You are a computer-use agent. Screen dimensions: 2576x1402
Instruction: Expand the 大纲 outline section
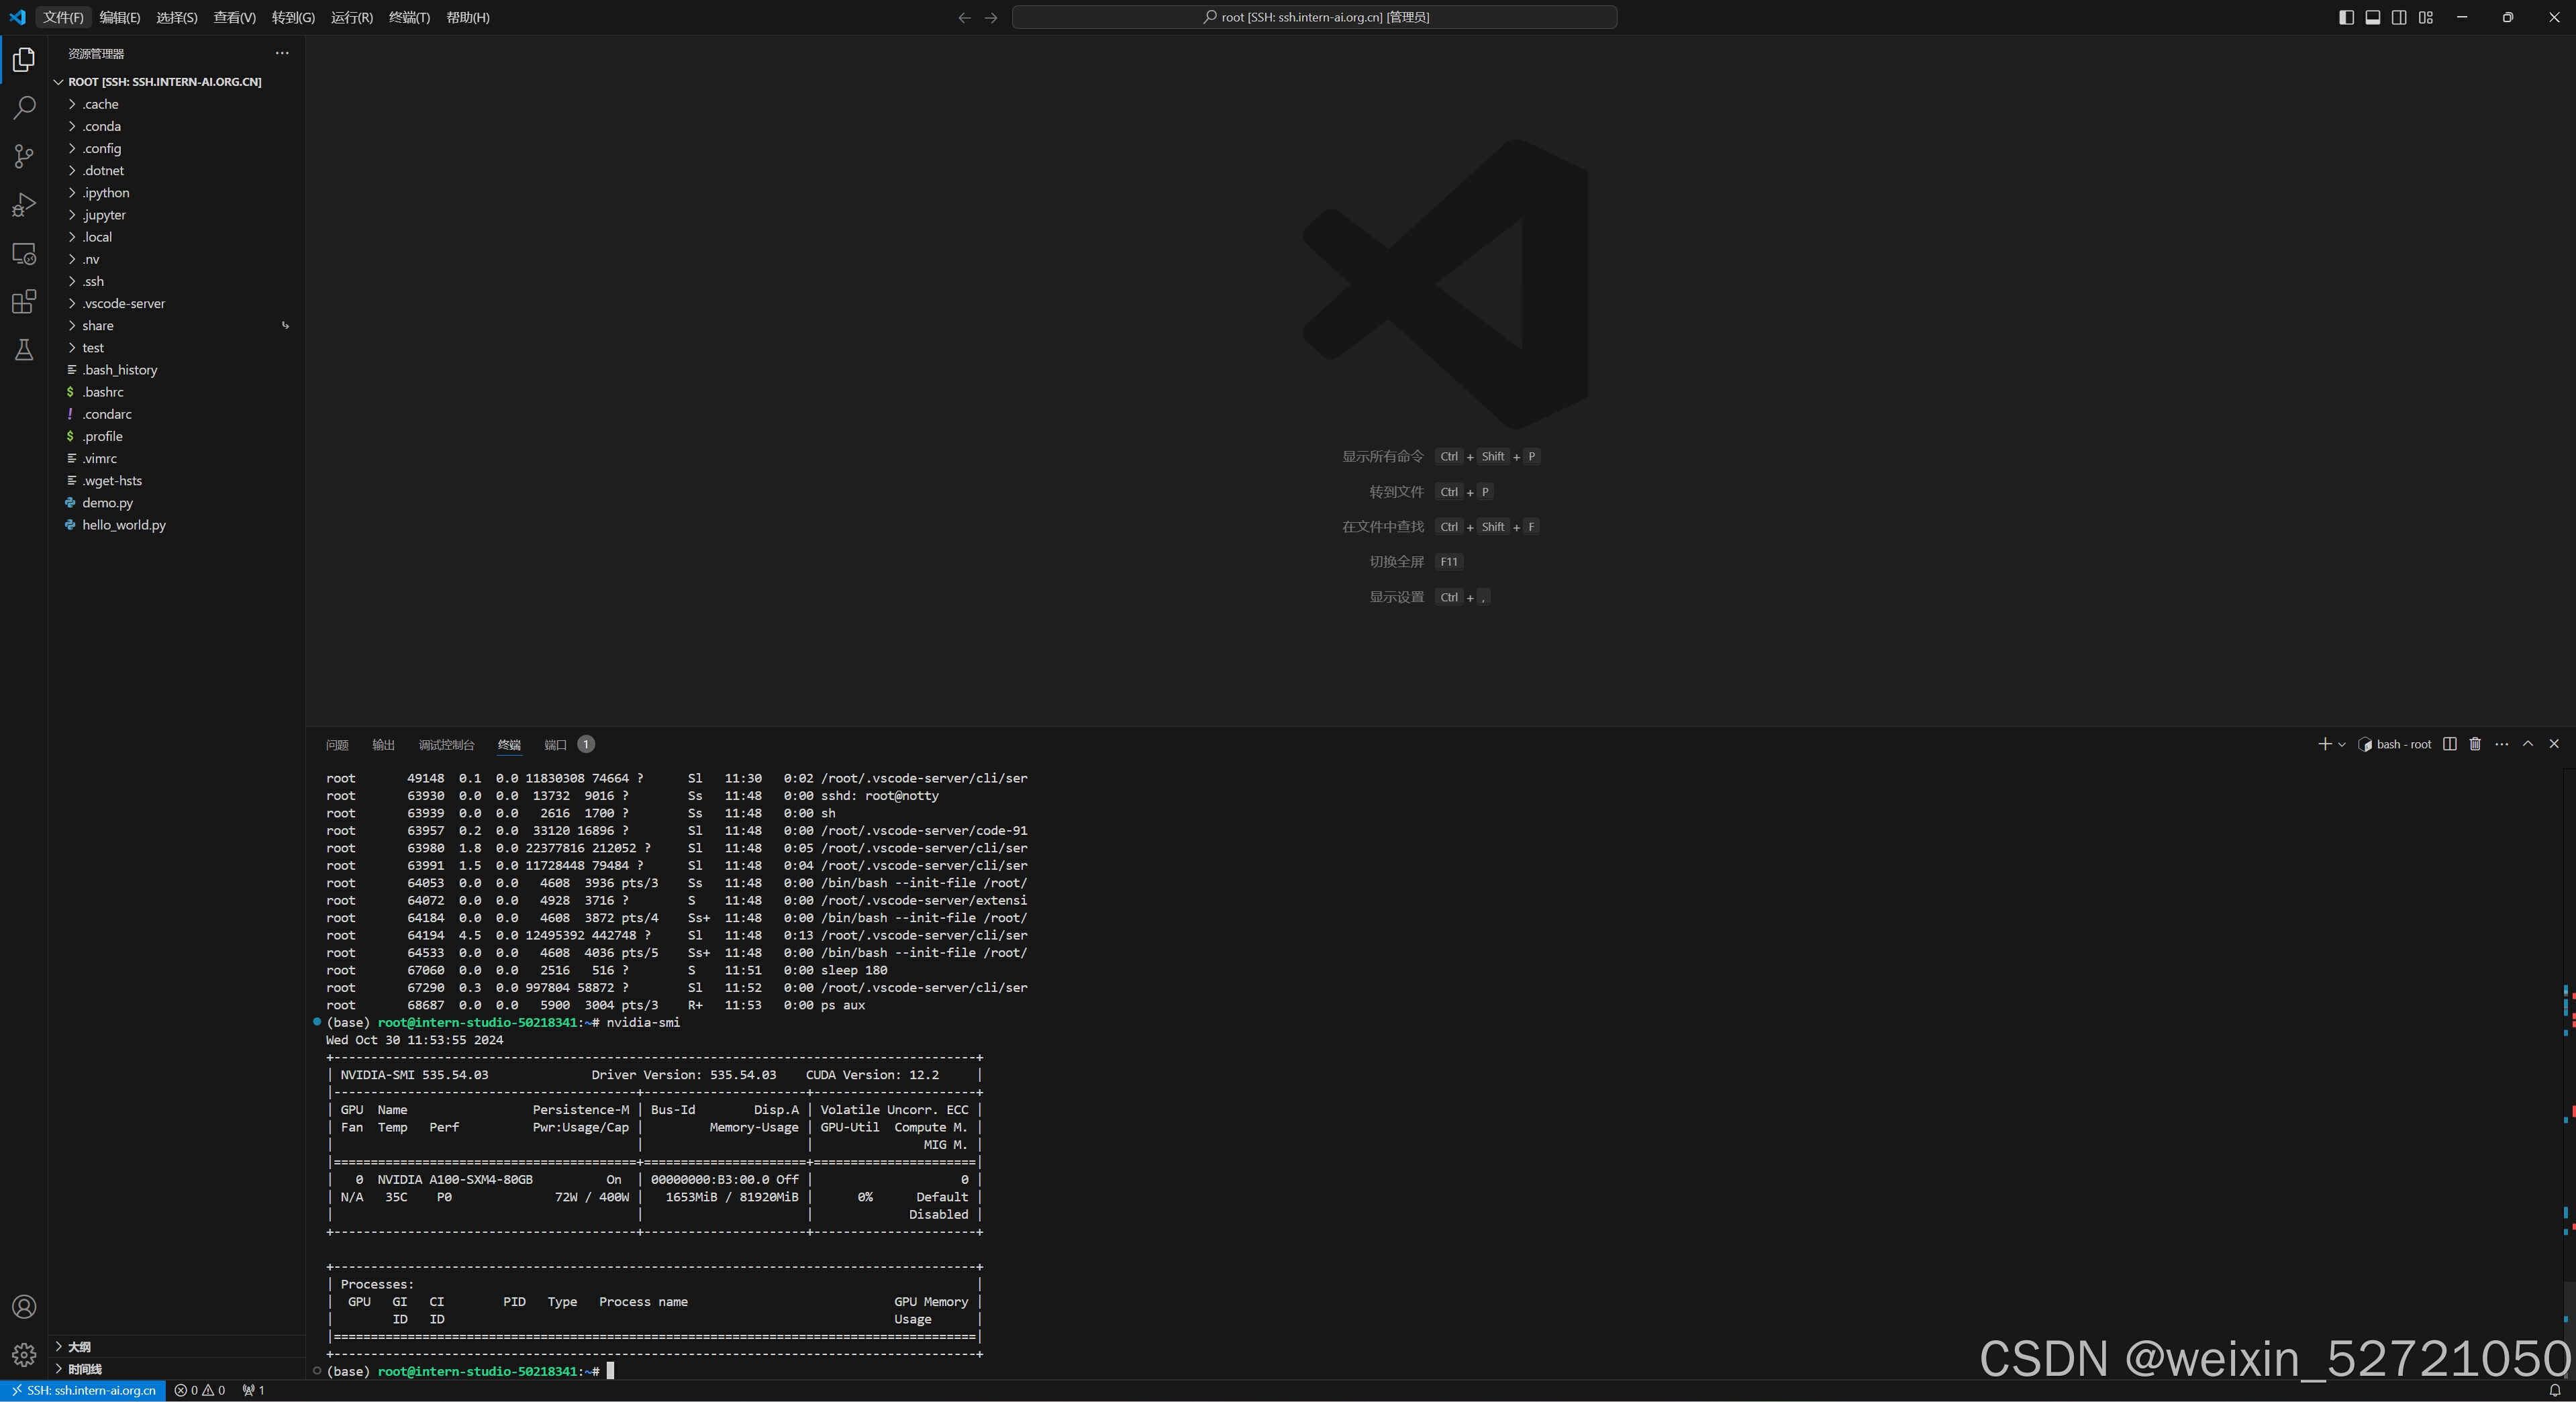coord(79,1347)
